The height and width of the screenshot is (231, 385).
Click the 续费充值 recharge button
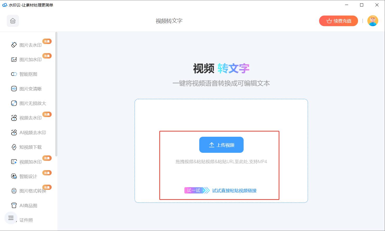point(338,21)
